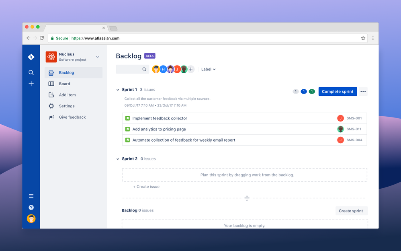Open Settings with the gear icon

pos(51,106)
